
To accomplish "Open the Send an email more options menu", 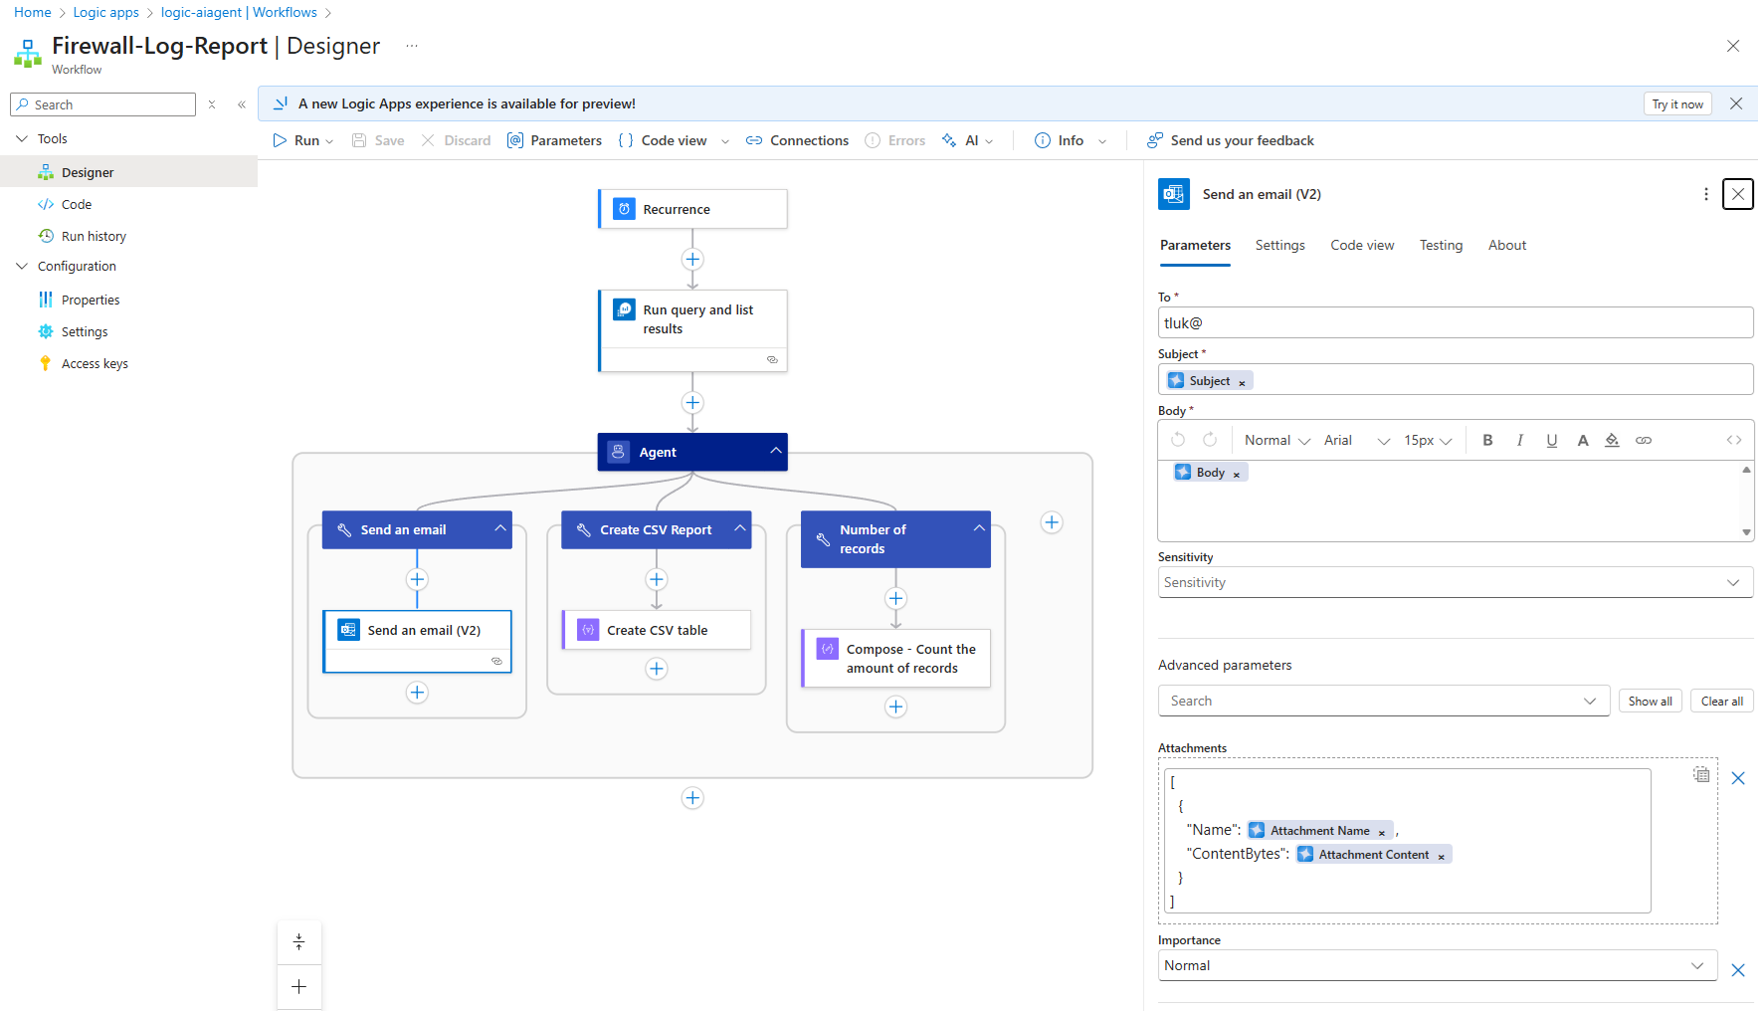I will click(1705, 194).
